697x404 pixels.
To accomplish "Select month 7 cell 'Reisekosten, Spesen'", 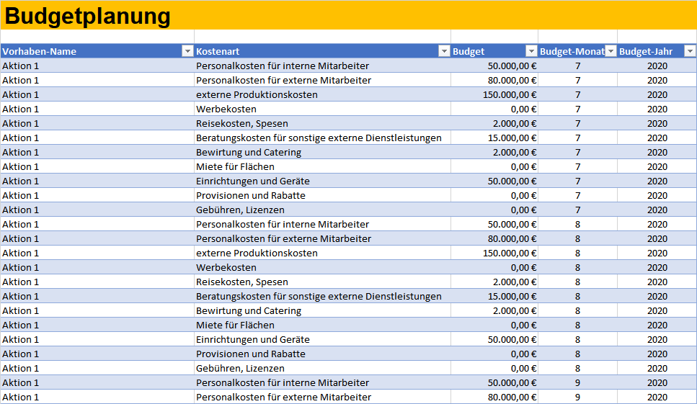I will click(322, 123).
